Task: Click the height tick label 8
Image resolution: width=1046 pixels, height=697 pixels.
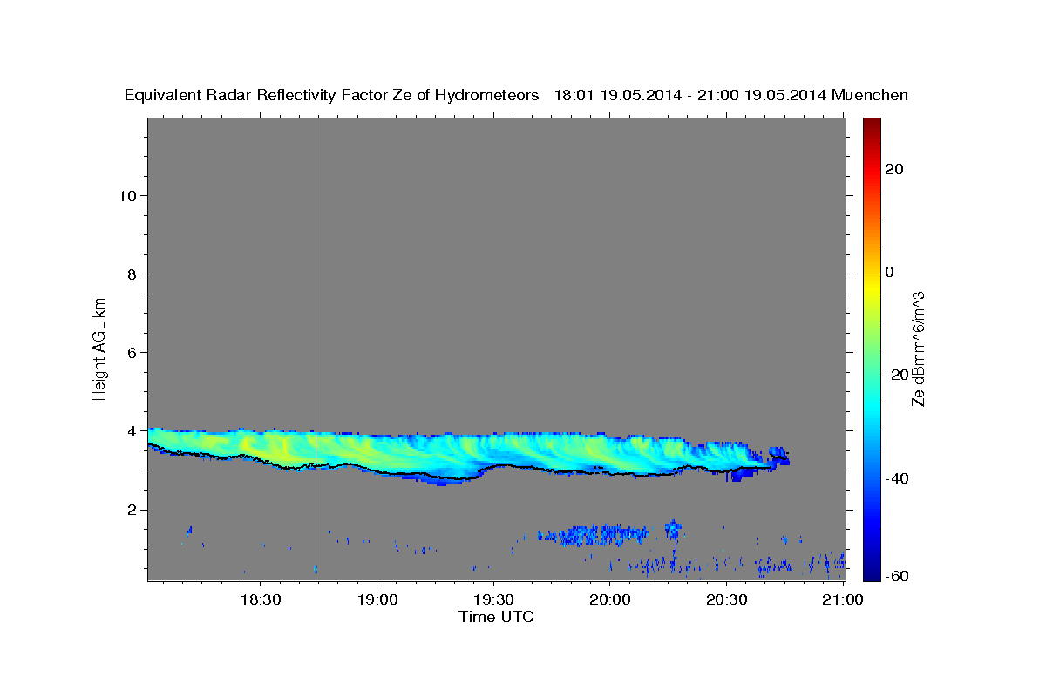Action: coord(132,274)
